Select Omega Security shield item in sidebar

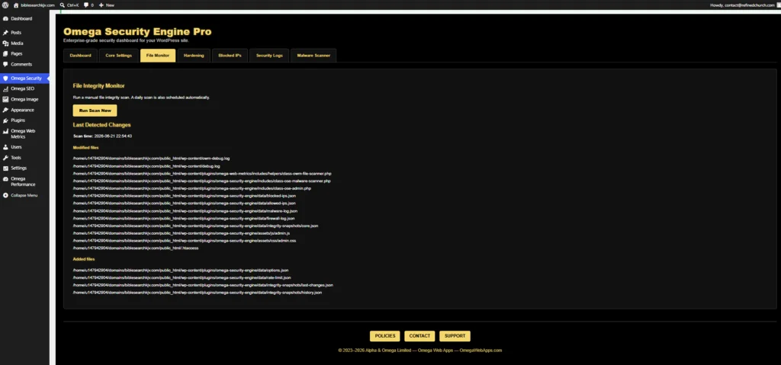point(24,78)
